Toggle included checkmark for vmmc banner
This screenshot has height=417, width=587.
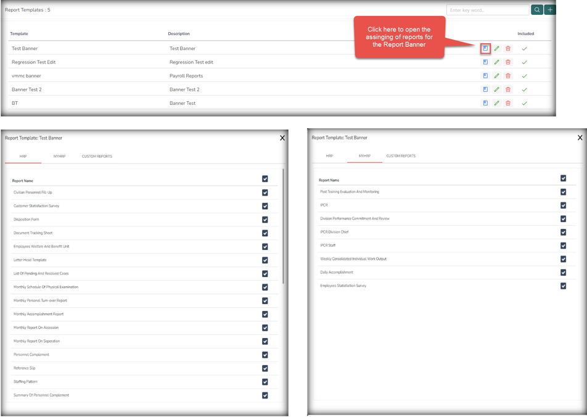click(524, 76)
